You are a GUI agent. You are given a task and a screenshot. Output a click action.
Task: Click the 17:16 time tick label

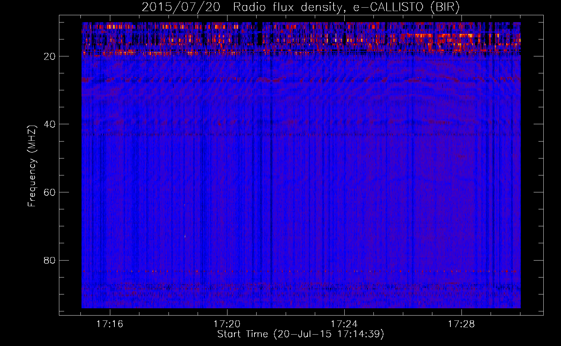pyautogui.click(x=110, y=324)
